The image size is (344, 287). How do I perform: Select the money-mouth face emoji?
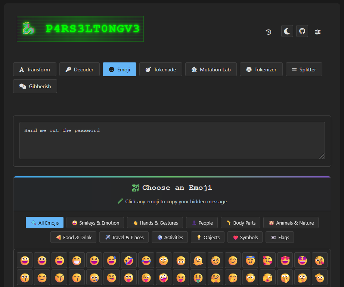[198, 277]
